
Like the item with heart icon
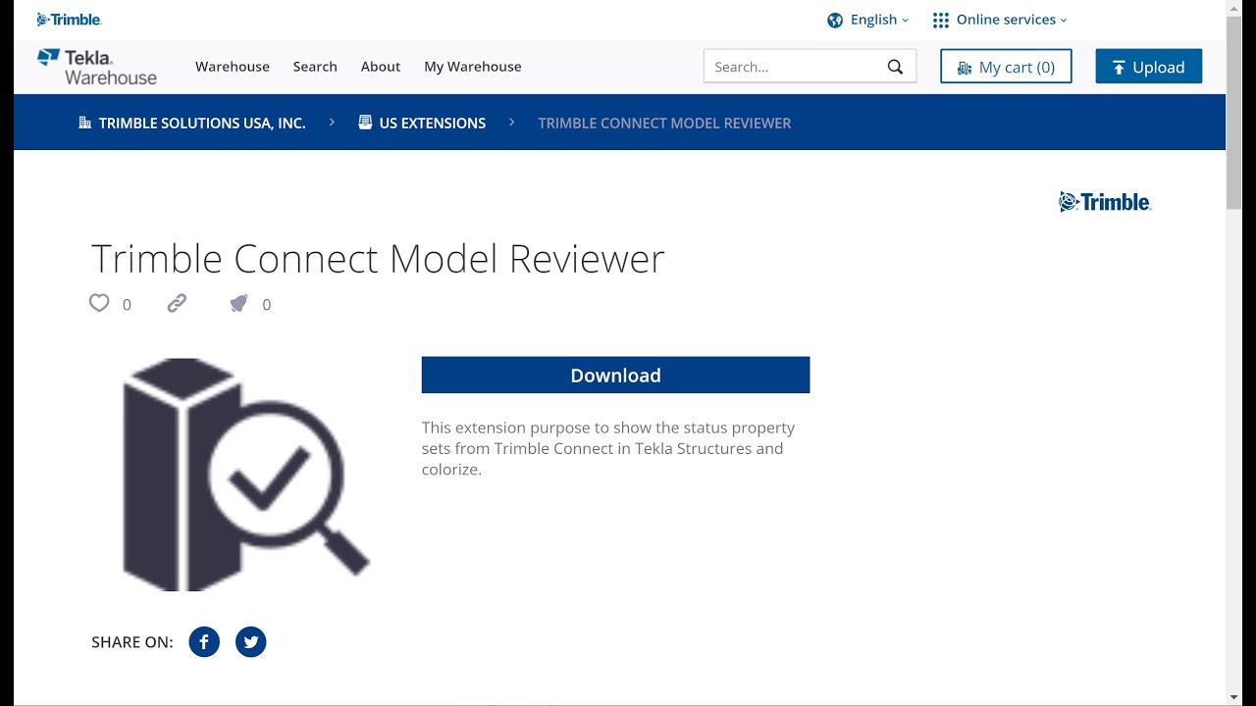(x=99, y=303)
